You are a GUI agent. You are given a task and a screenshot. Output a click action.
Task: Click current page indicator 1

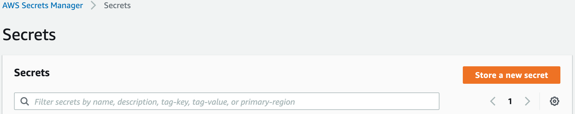510,101
